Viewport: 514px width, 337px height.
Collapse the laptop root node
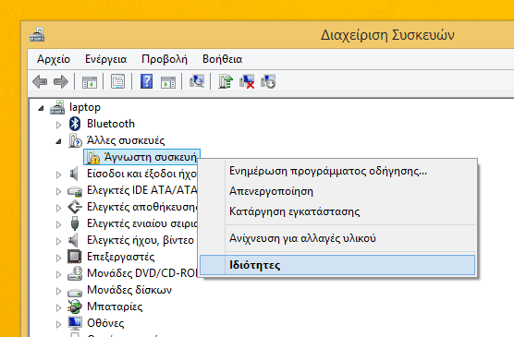(x=41, y=108)
